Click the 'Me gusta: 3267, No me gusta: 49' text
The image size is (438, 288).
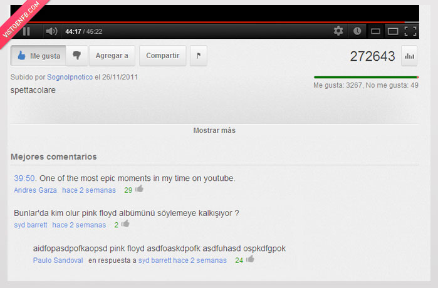(x=366, y=85)
